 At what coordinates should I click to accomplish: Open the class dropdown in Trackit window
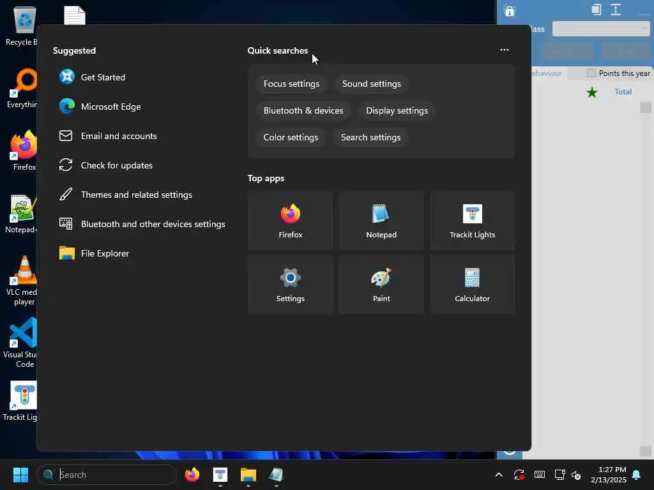click(x=601, y=29)
